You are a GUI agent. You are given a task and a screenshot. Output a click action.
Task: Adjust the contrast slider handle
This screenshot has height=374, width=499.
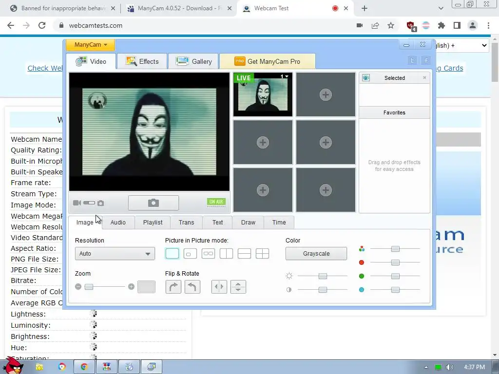point(323,290)
